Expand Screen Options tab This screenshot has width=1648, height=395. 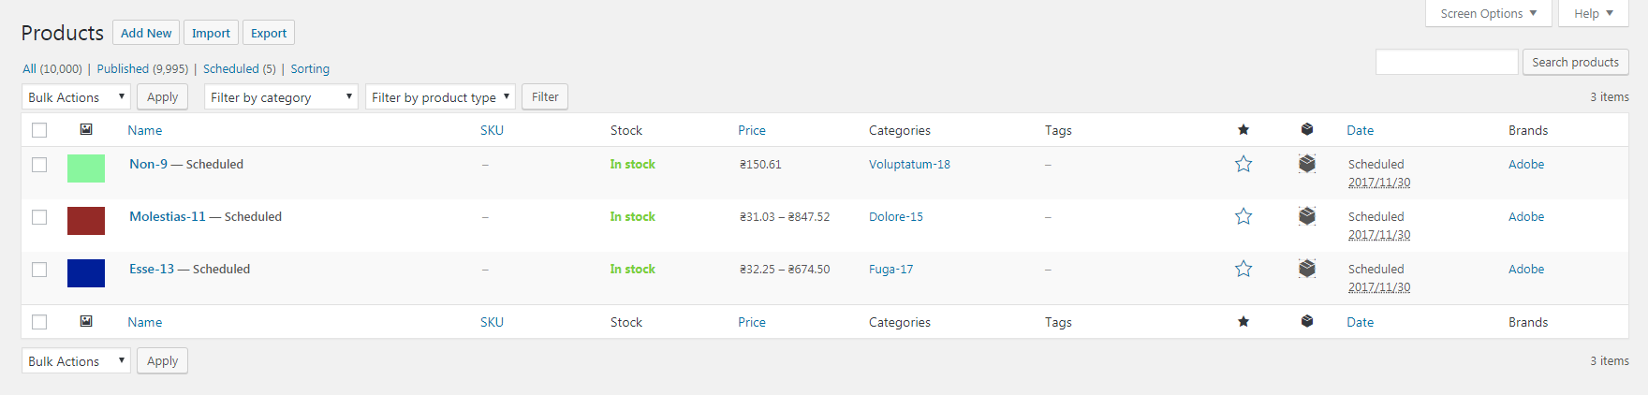pyautogui.click(x=1489, y=13)
